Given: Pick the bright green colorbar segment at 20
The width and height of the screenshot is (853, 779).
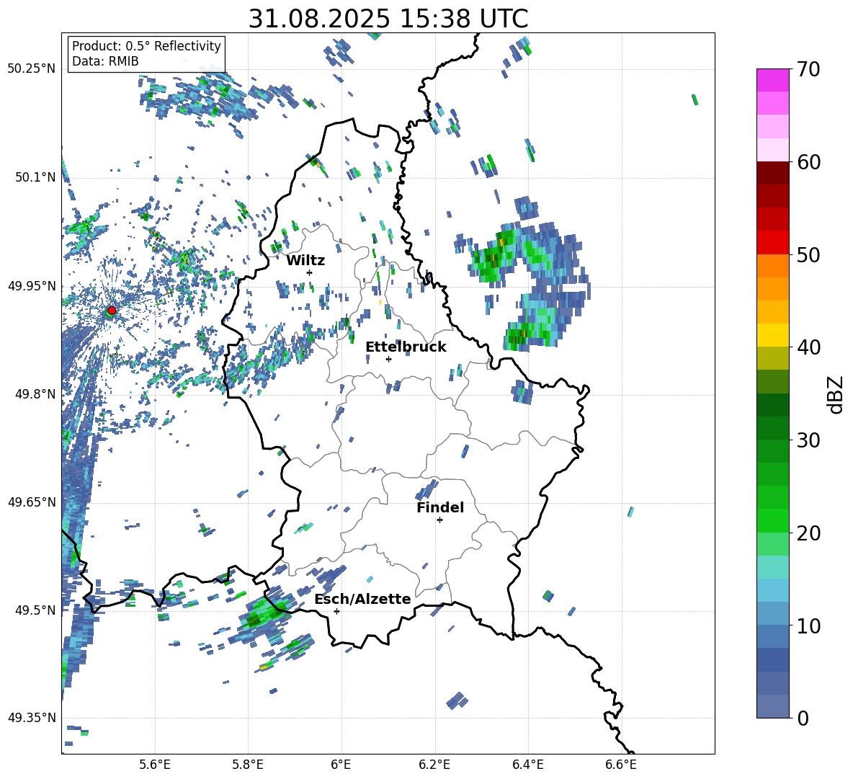Looking at the screenshot, I should [x=773, y=520].
